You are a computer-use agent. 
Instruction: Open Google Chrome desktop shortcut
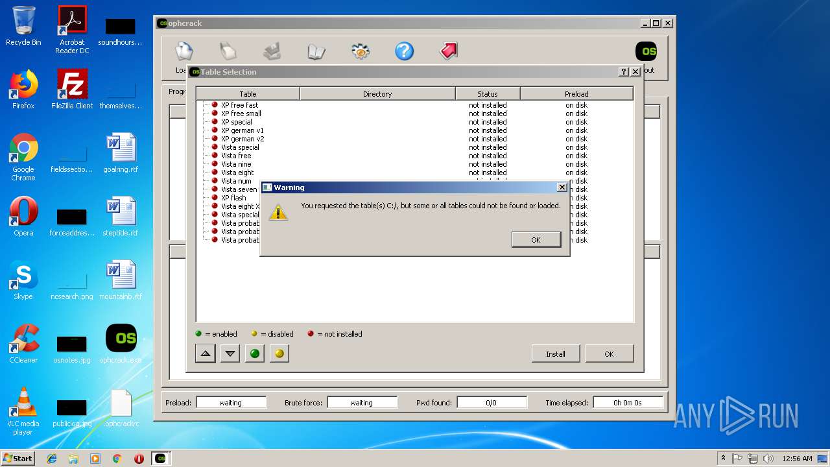point(23,157)
